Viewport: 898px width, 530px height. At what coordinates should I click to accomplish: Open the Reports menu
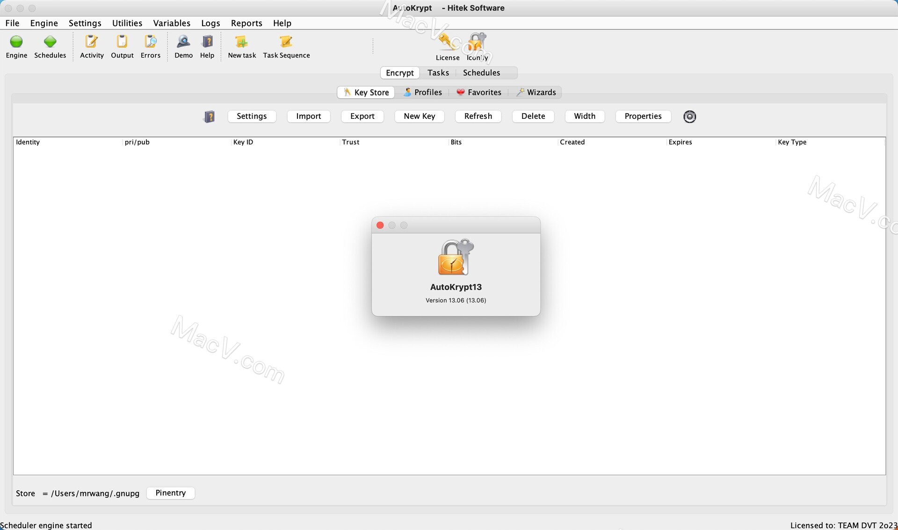point(246,23)
